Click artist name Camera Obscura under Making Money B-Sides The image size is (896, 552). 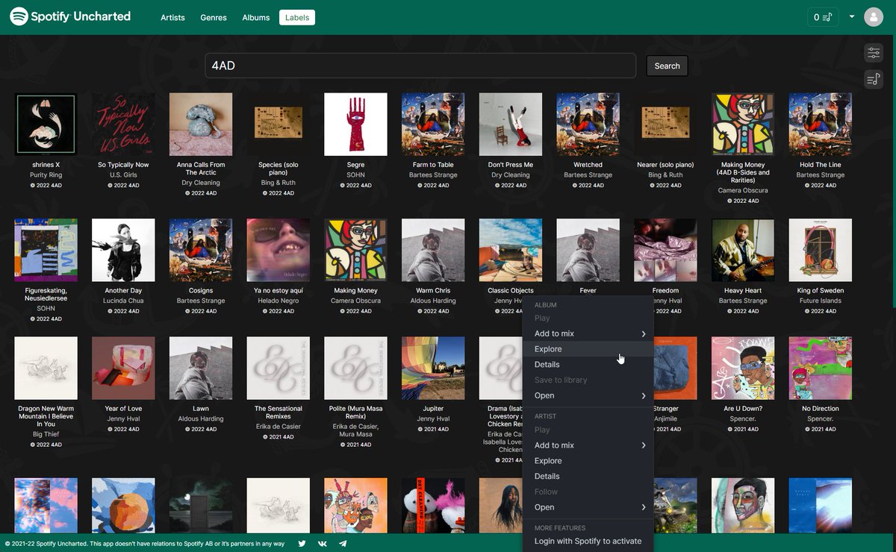[743, 190]
